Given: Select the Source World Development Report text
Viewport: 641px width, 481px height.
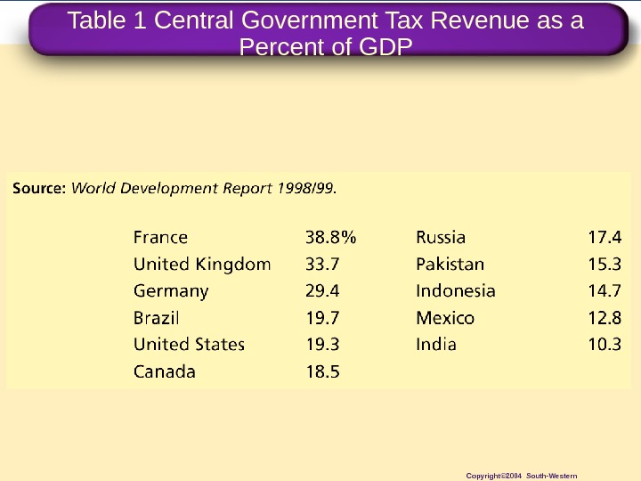Looking at the screenshot, I should click(x=174, y=188).
